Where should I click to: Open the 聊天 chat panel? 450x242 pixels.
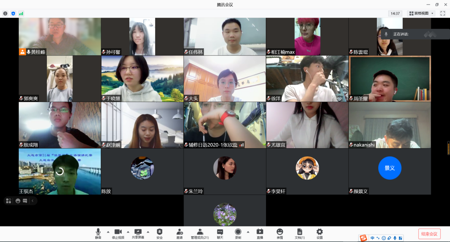coord(220,233)
